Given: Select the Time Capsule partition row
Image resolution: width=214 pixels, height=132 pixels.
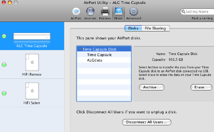Looking at the screenshot, I should click(x=104, y=55).
